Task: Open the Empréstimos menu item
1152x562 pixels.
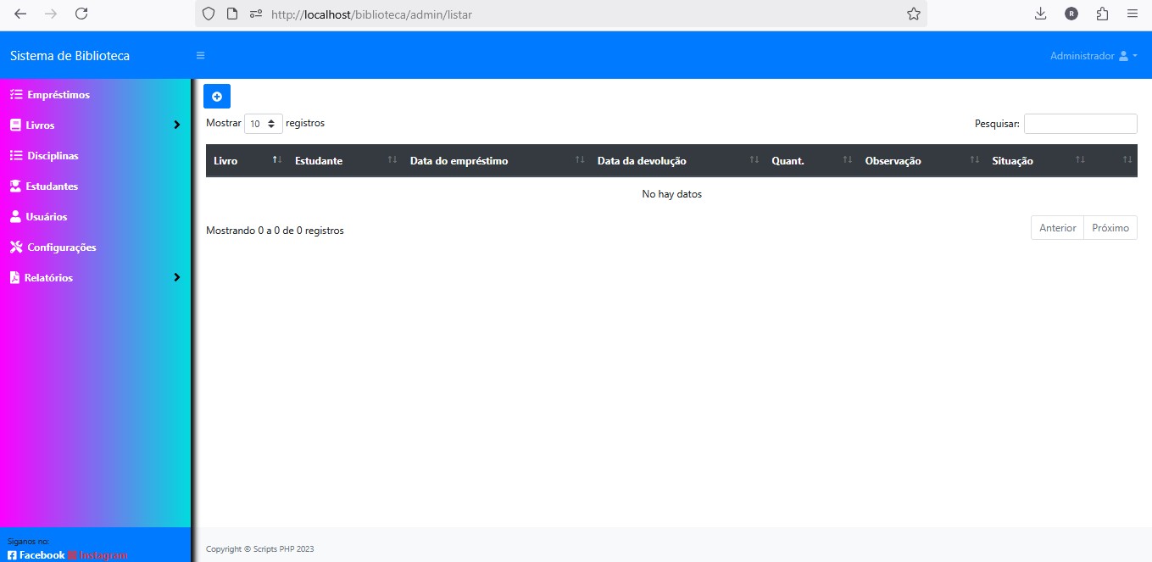Action: point(58,95)
